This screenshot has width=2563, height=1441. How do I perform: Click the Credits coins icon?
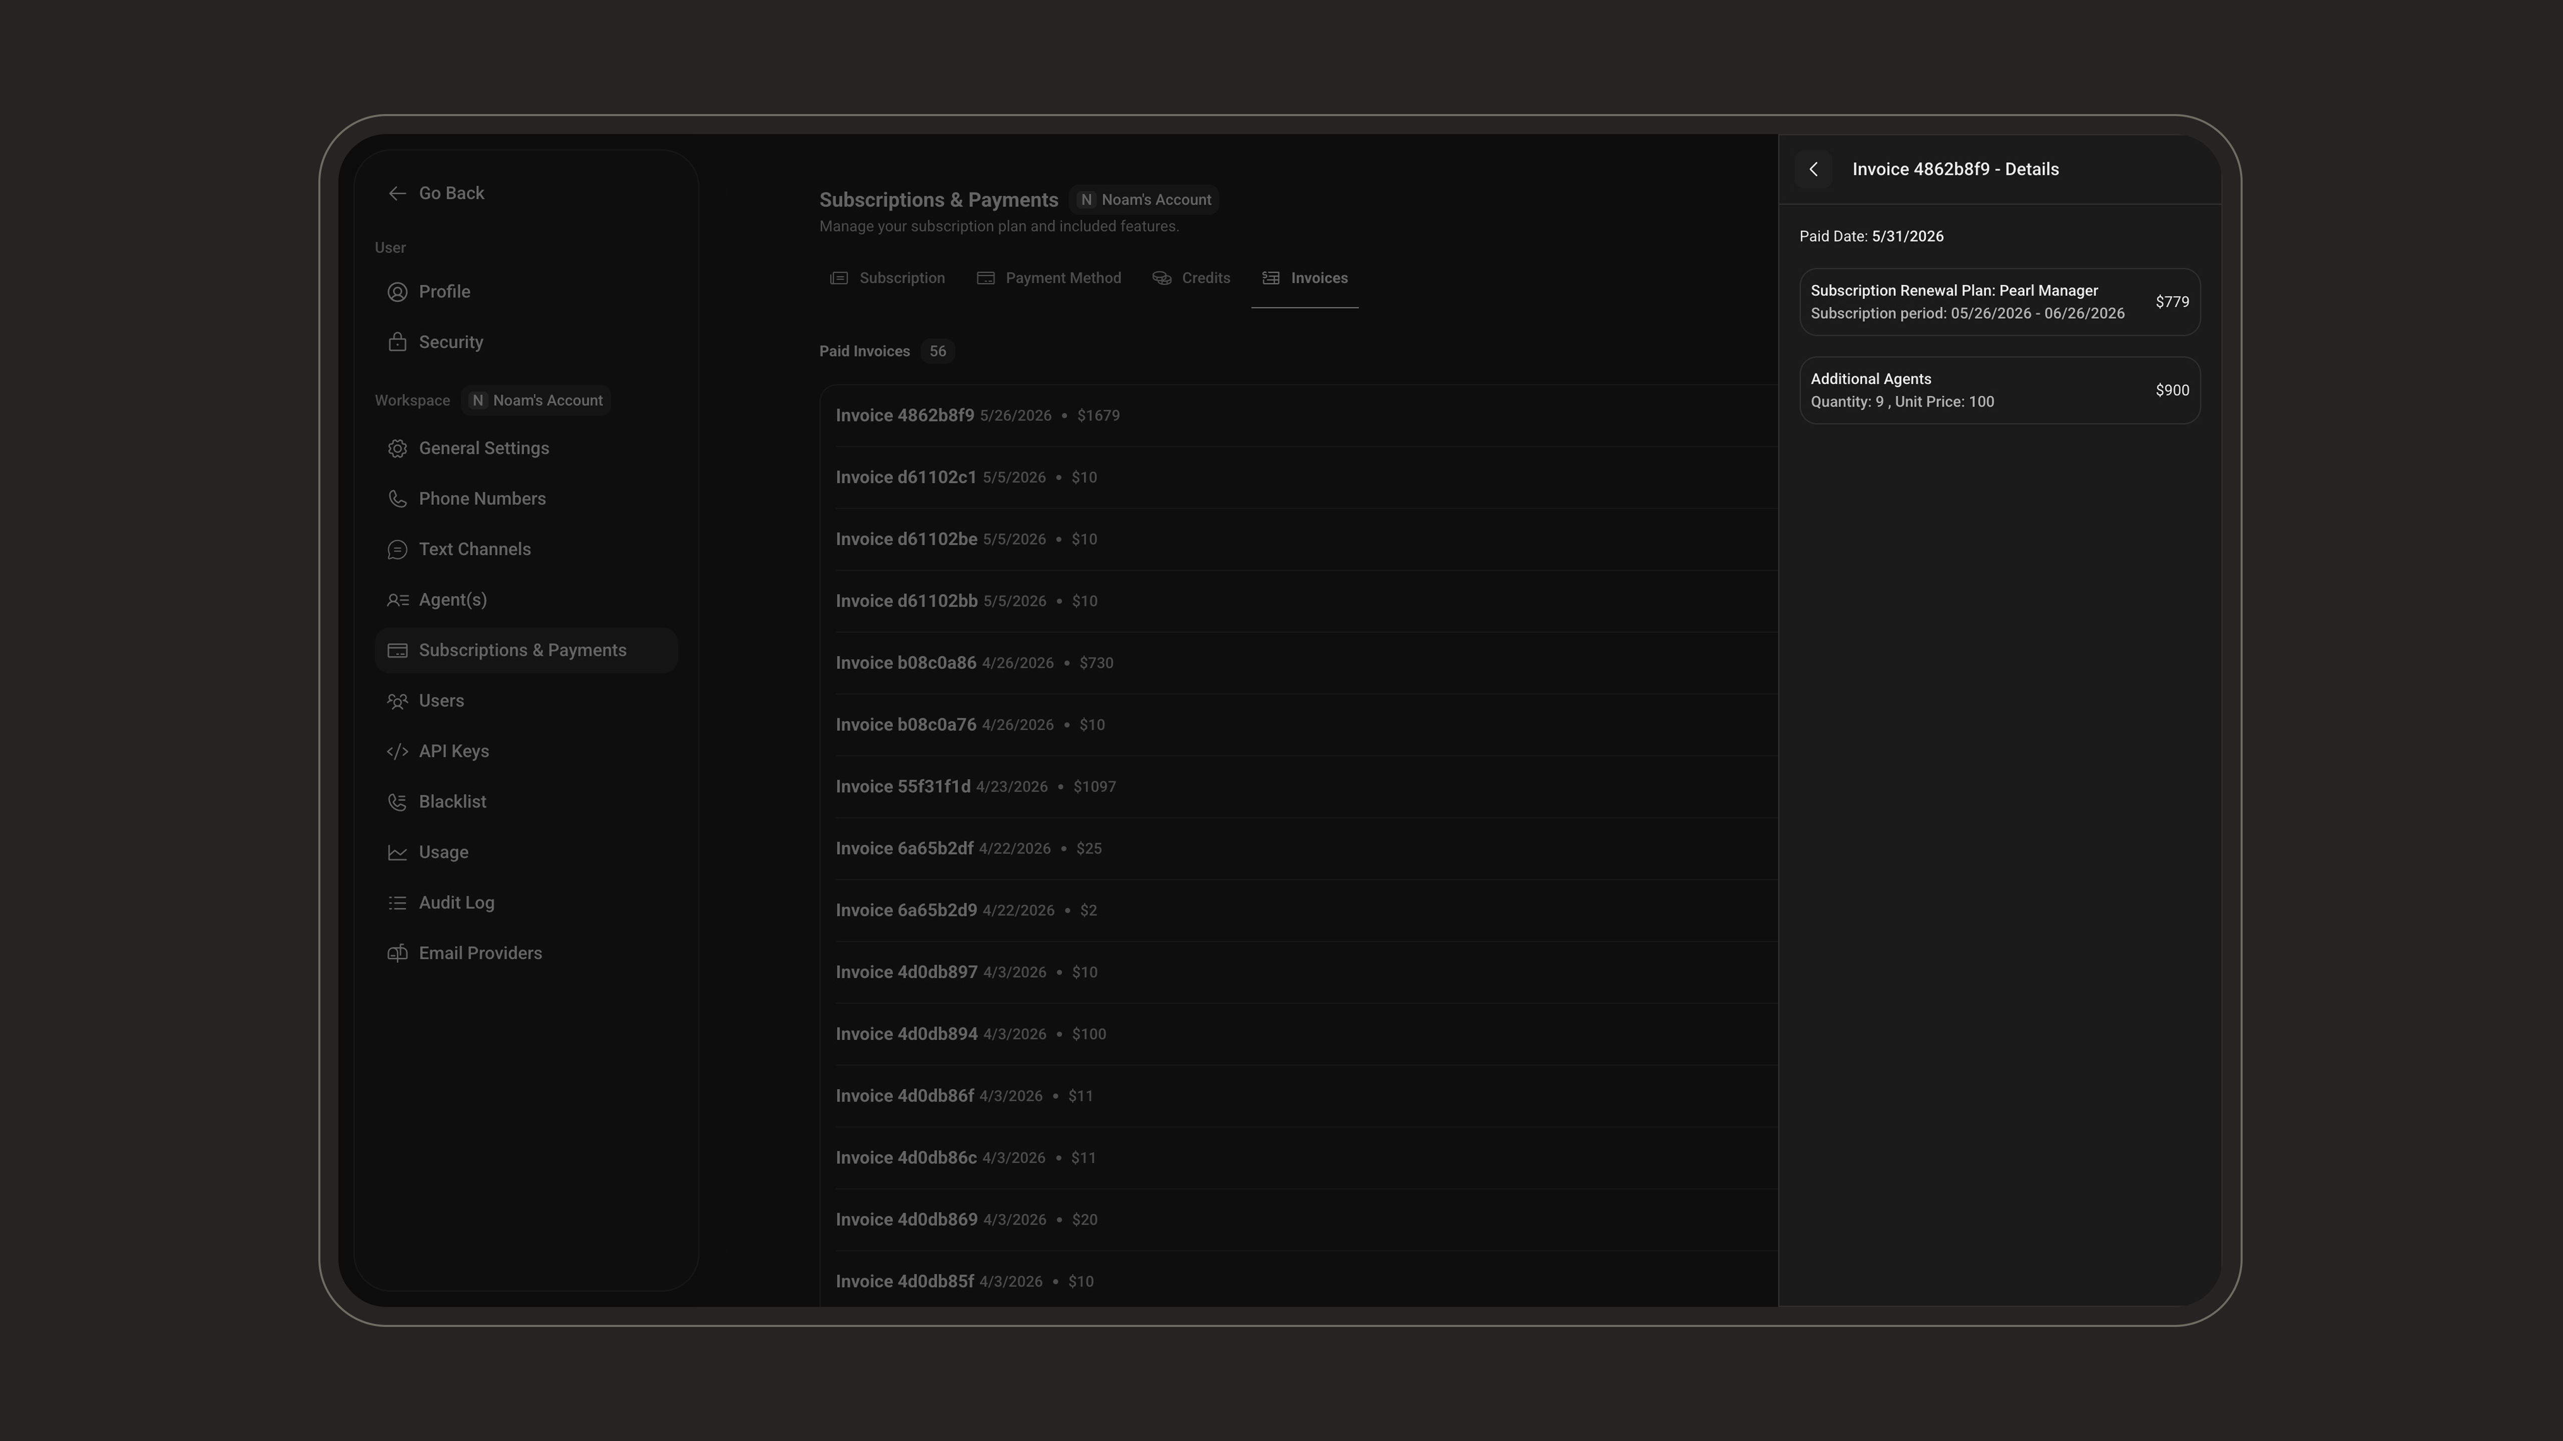1161,279
